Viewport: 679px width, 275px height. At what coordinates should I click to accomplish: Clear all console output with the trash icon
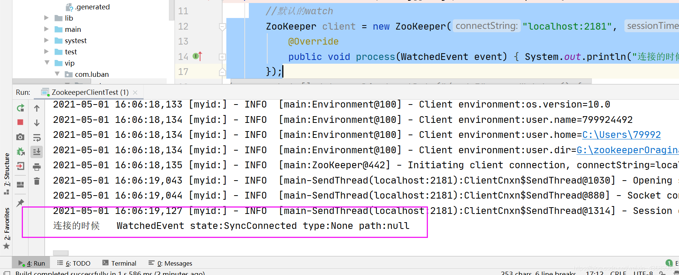pyautogui.click(x=37, y=181)
